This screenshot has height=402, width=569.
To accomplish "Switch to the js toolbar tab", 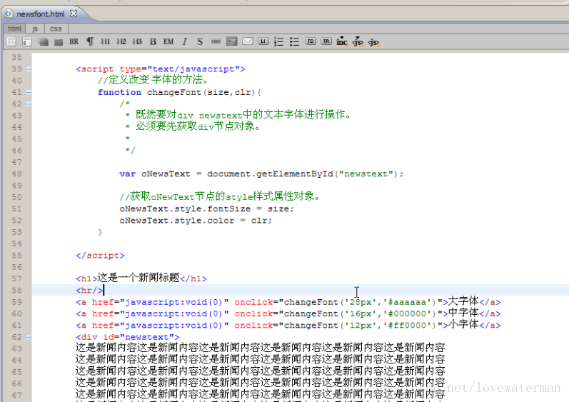I will (35, 29).
